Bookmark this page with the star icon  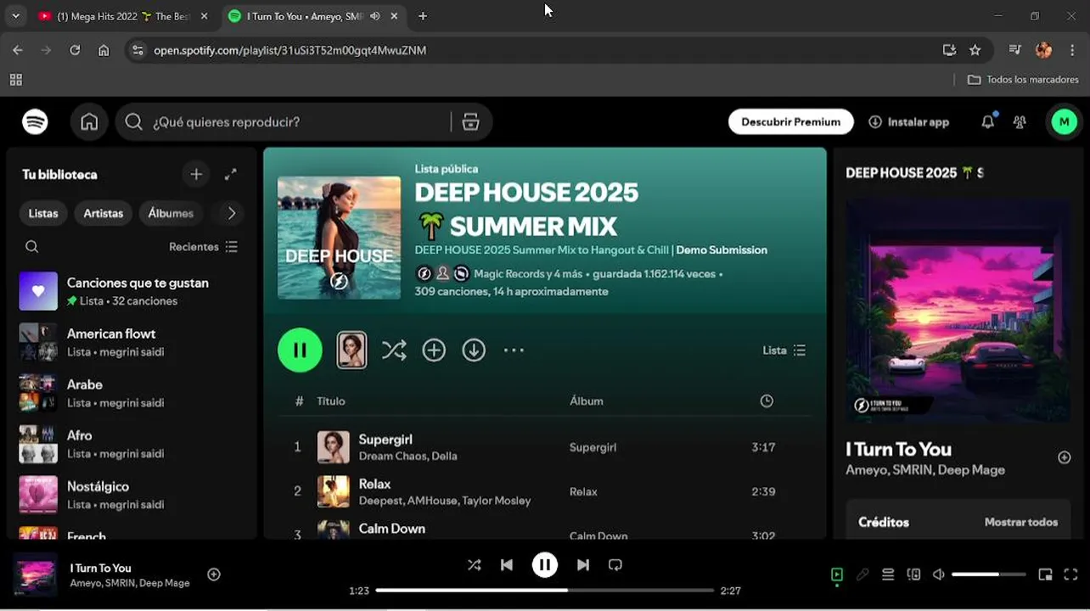point(975,50)
